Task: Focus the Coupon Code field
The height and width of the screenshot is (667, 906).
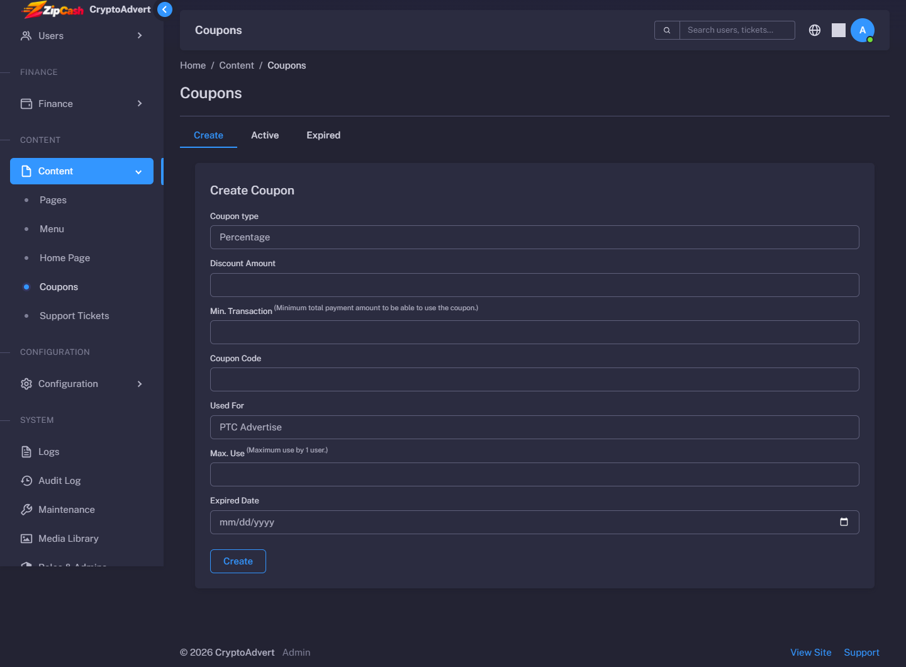Action: (535, 379)
